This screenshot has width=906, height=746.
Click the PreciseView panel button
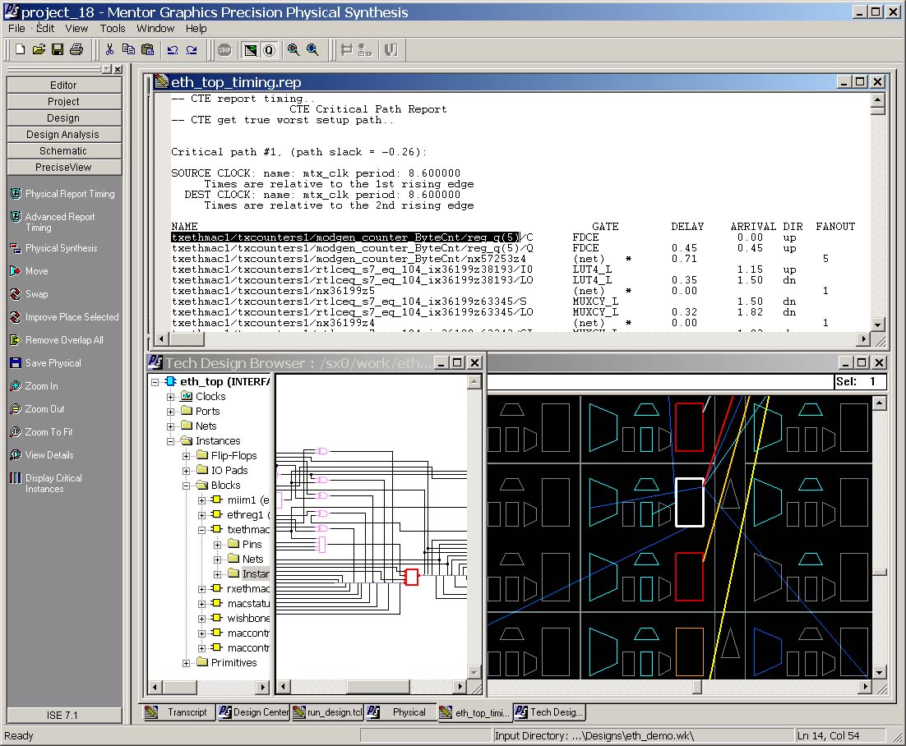[x=64, y=168]
